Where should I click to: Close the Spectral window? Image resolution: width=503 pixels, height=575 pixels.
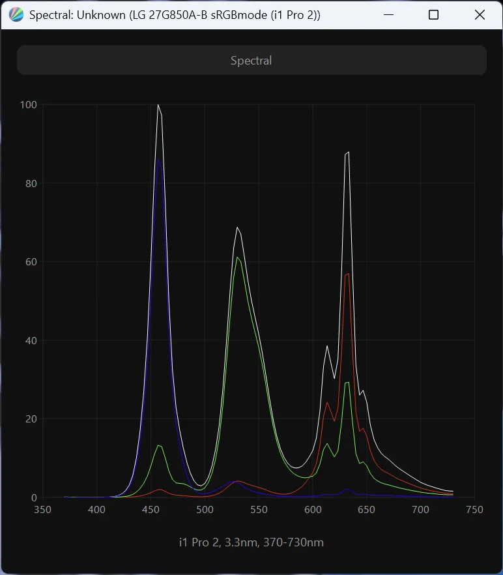pyautogui.click(x=480, y=15)
